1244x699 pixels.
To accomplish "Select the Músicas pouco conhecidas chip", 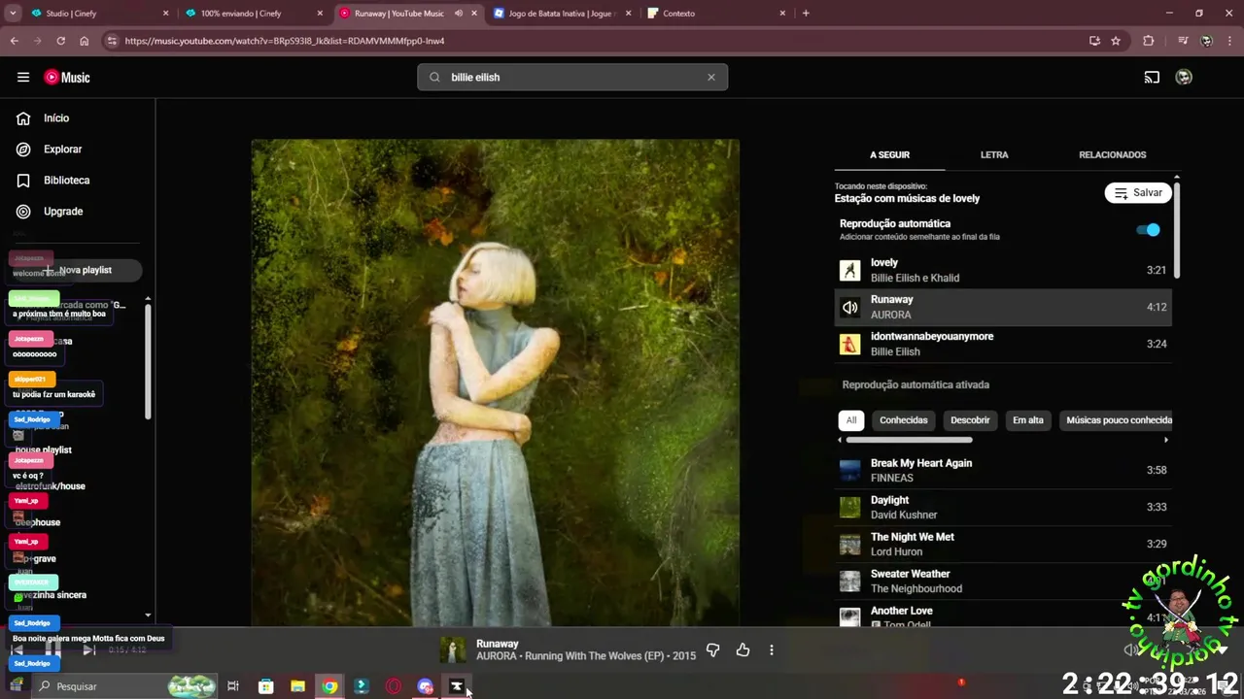I will point(1118,420).
